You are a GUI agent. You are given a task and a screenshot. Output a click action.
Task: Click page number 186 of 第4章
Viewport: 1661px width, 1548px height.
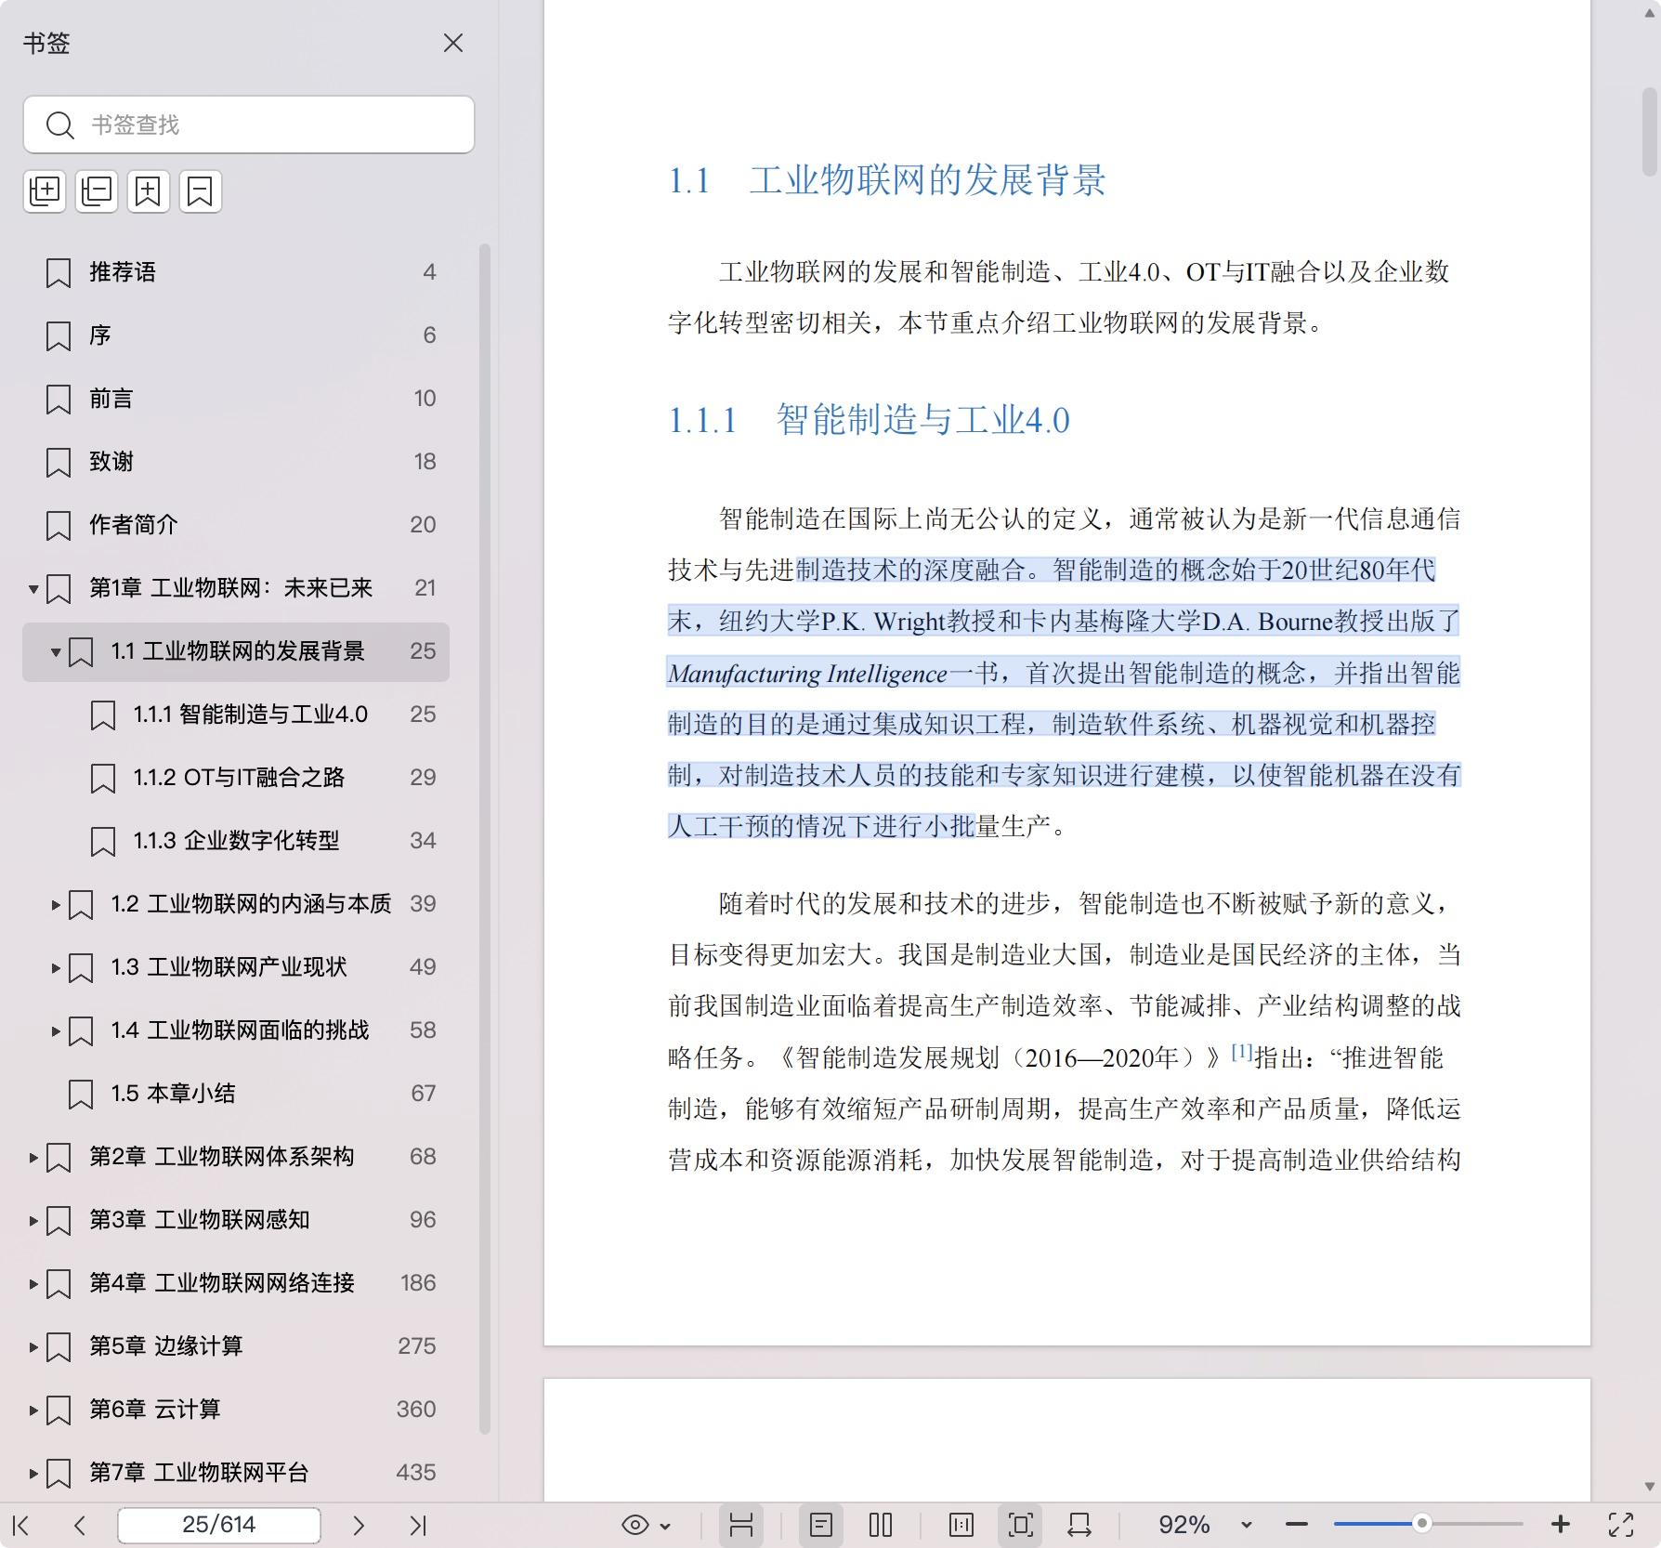point(418,1283)
